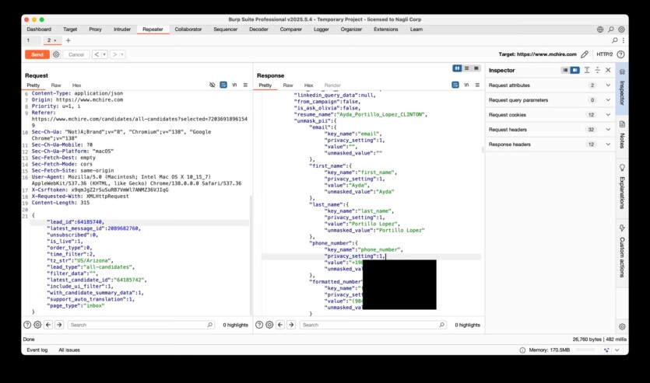Viewport: 650px width, 383px height.
Task: Open response editor hamburger menu
Action: 477,85
